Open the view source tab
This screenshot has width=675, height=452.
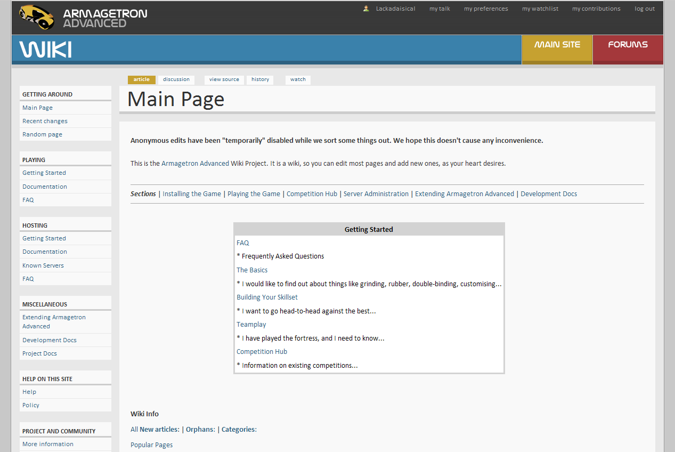[224, 79]
